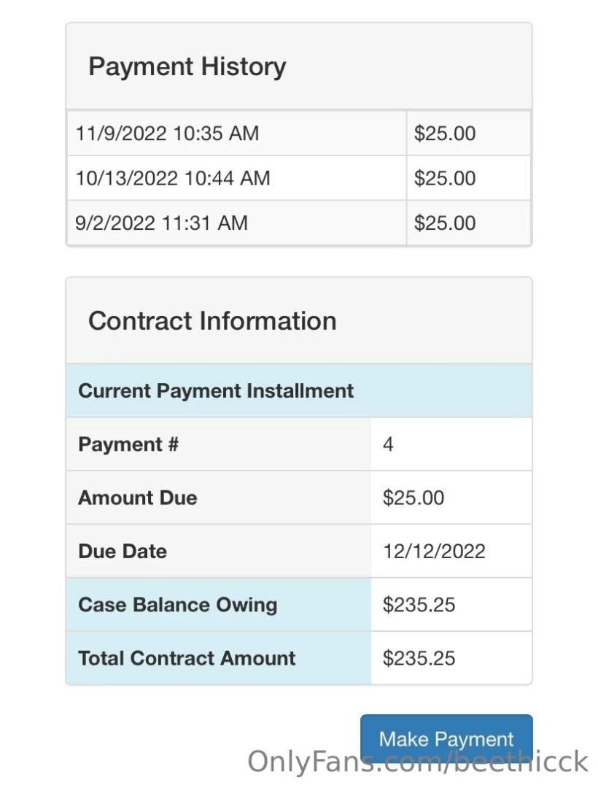The image size is (598, 788).
Task: Click the Make Payment button
Action: [x=446, y=738]
